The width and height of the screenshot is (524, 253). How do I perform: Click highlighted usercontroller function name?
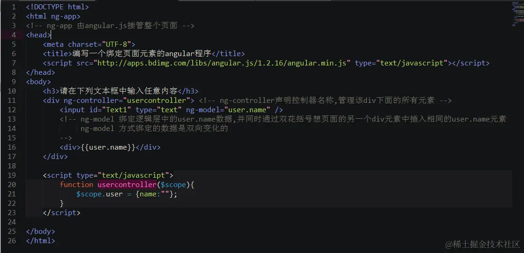(127, 184)
